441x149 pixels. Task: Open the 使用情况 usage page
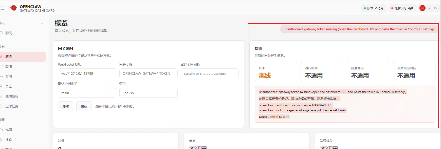click(23, 96)
